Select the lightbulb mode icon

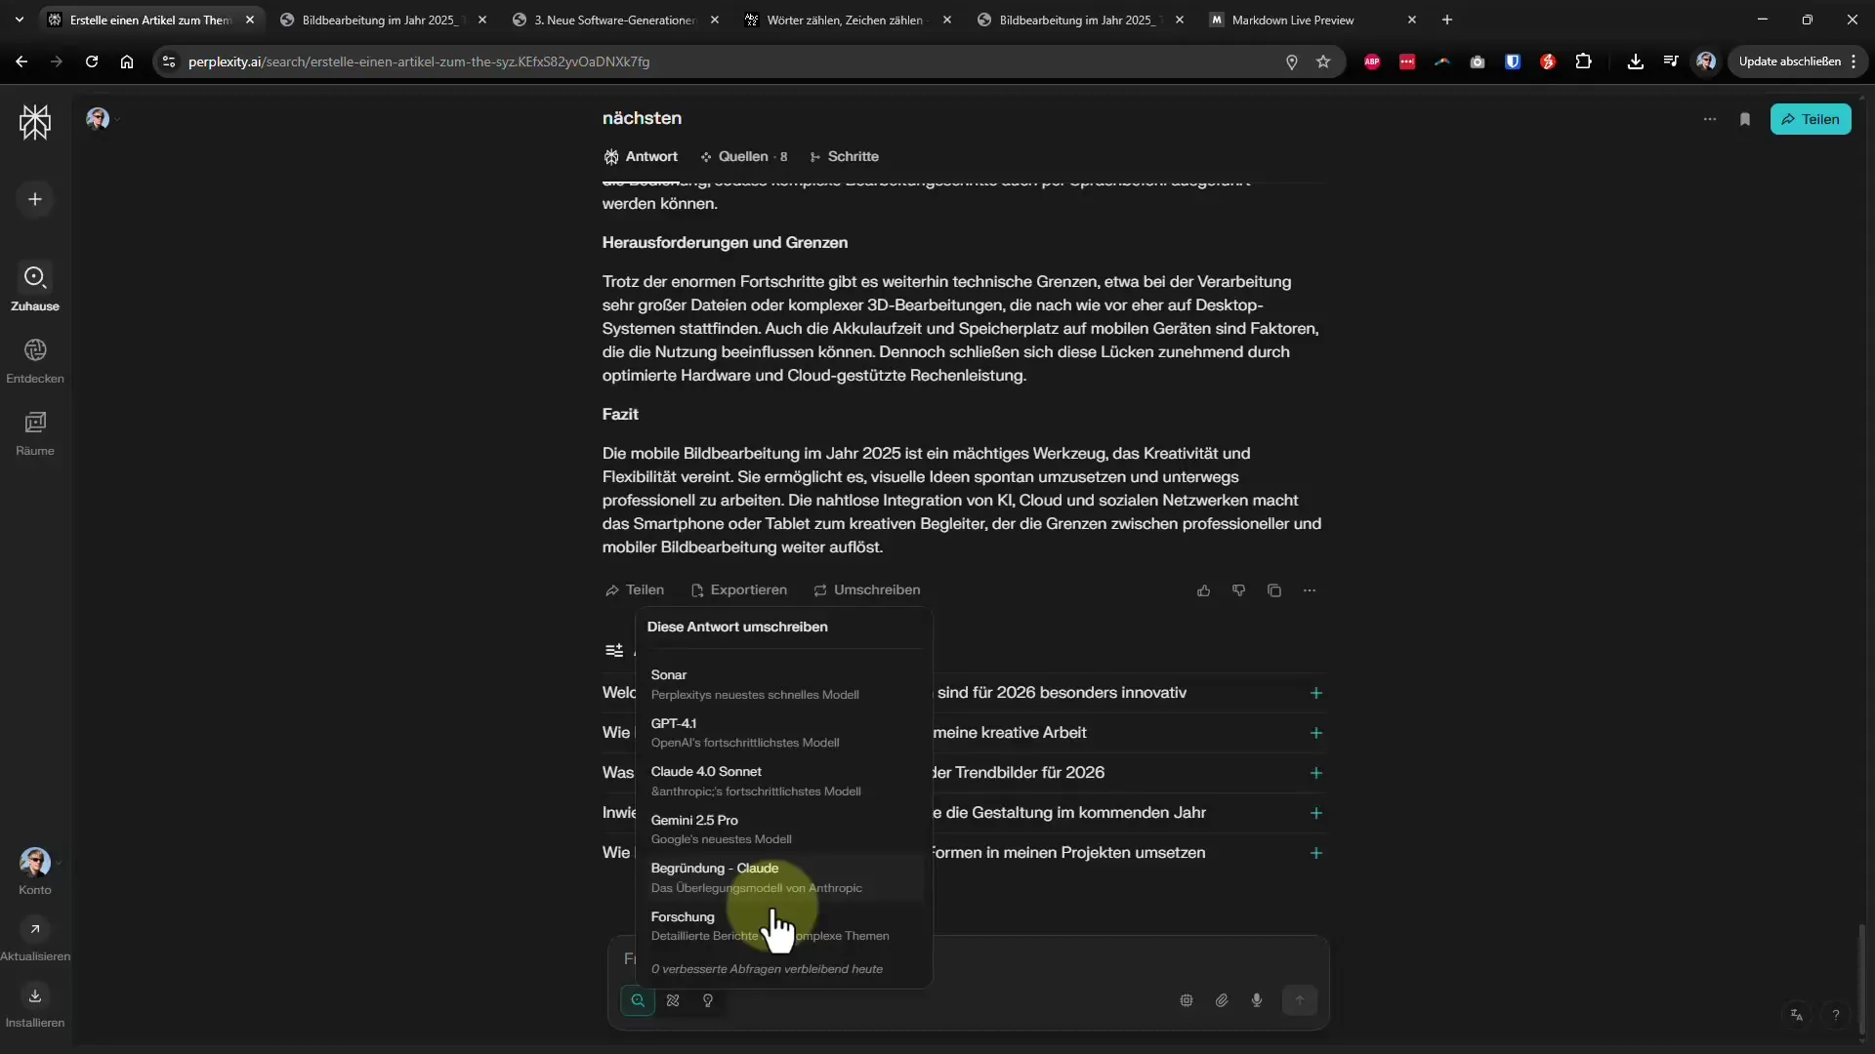click(x=708, y=1000)
